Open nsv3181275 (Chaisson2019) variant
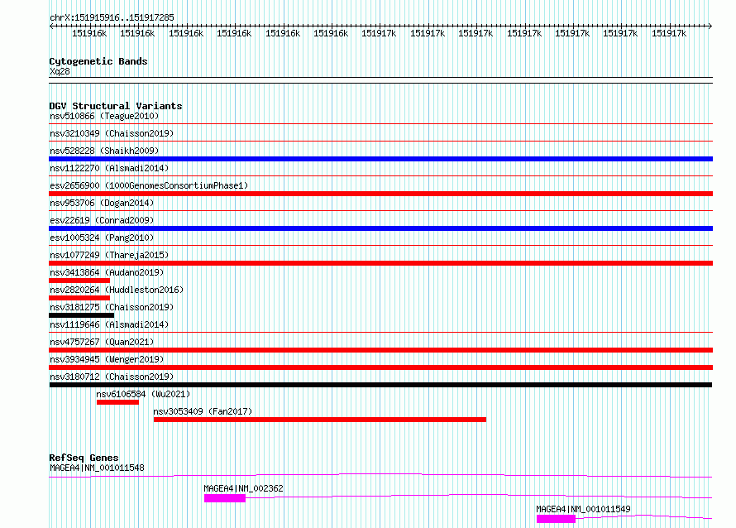The height and width of the screenshot is (528, 736). coord(112,307)
